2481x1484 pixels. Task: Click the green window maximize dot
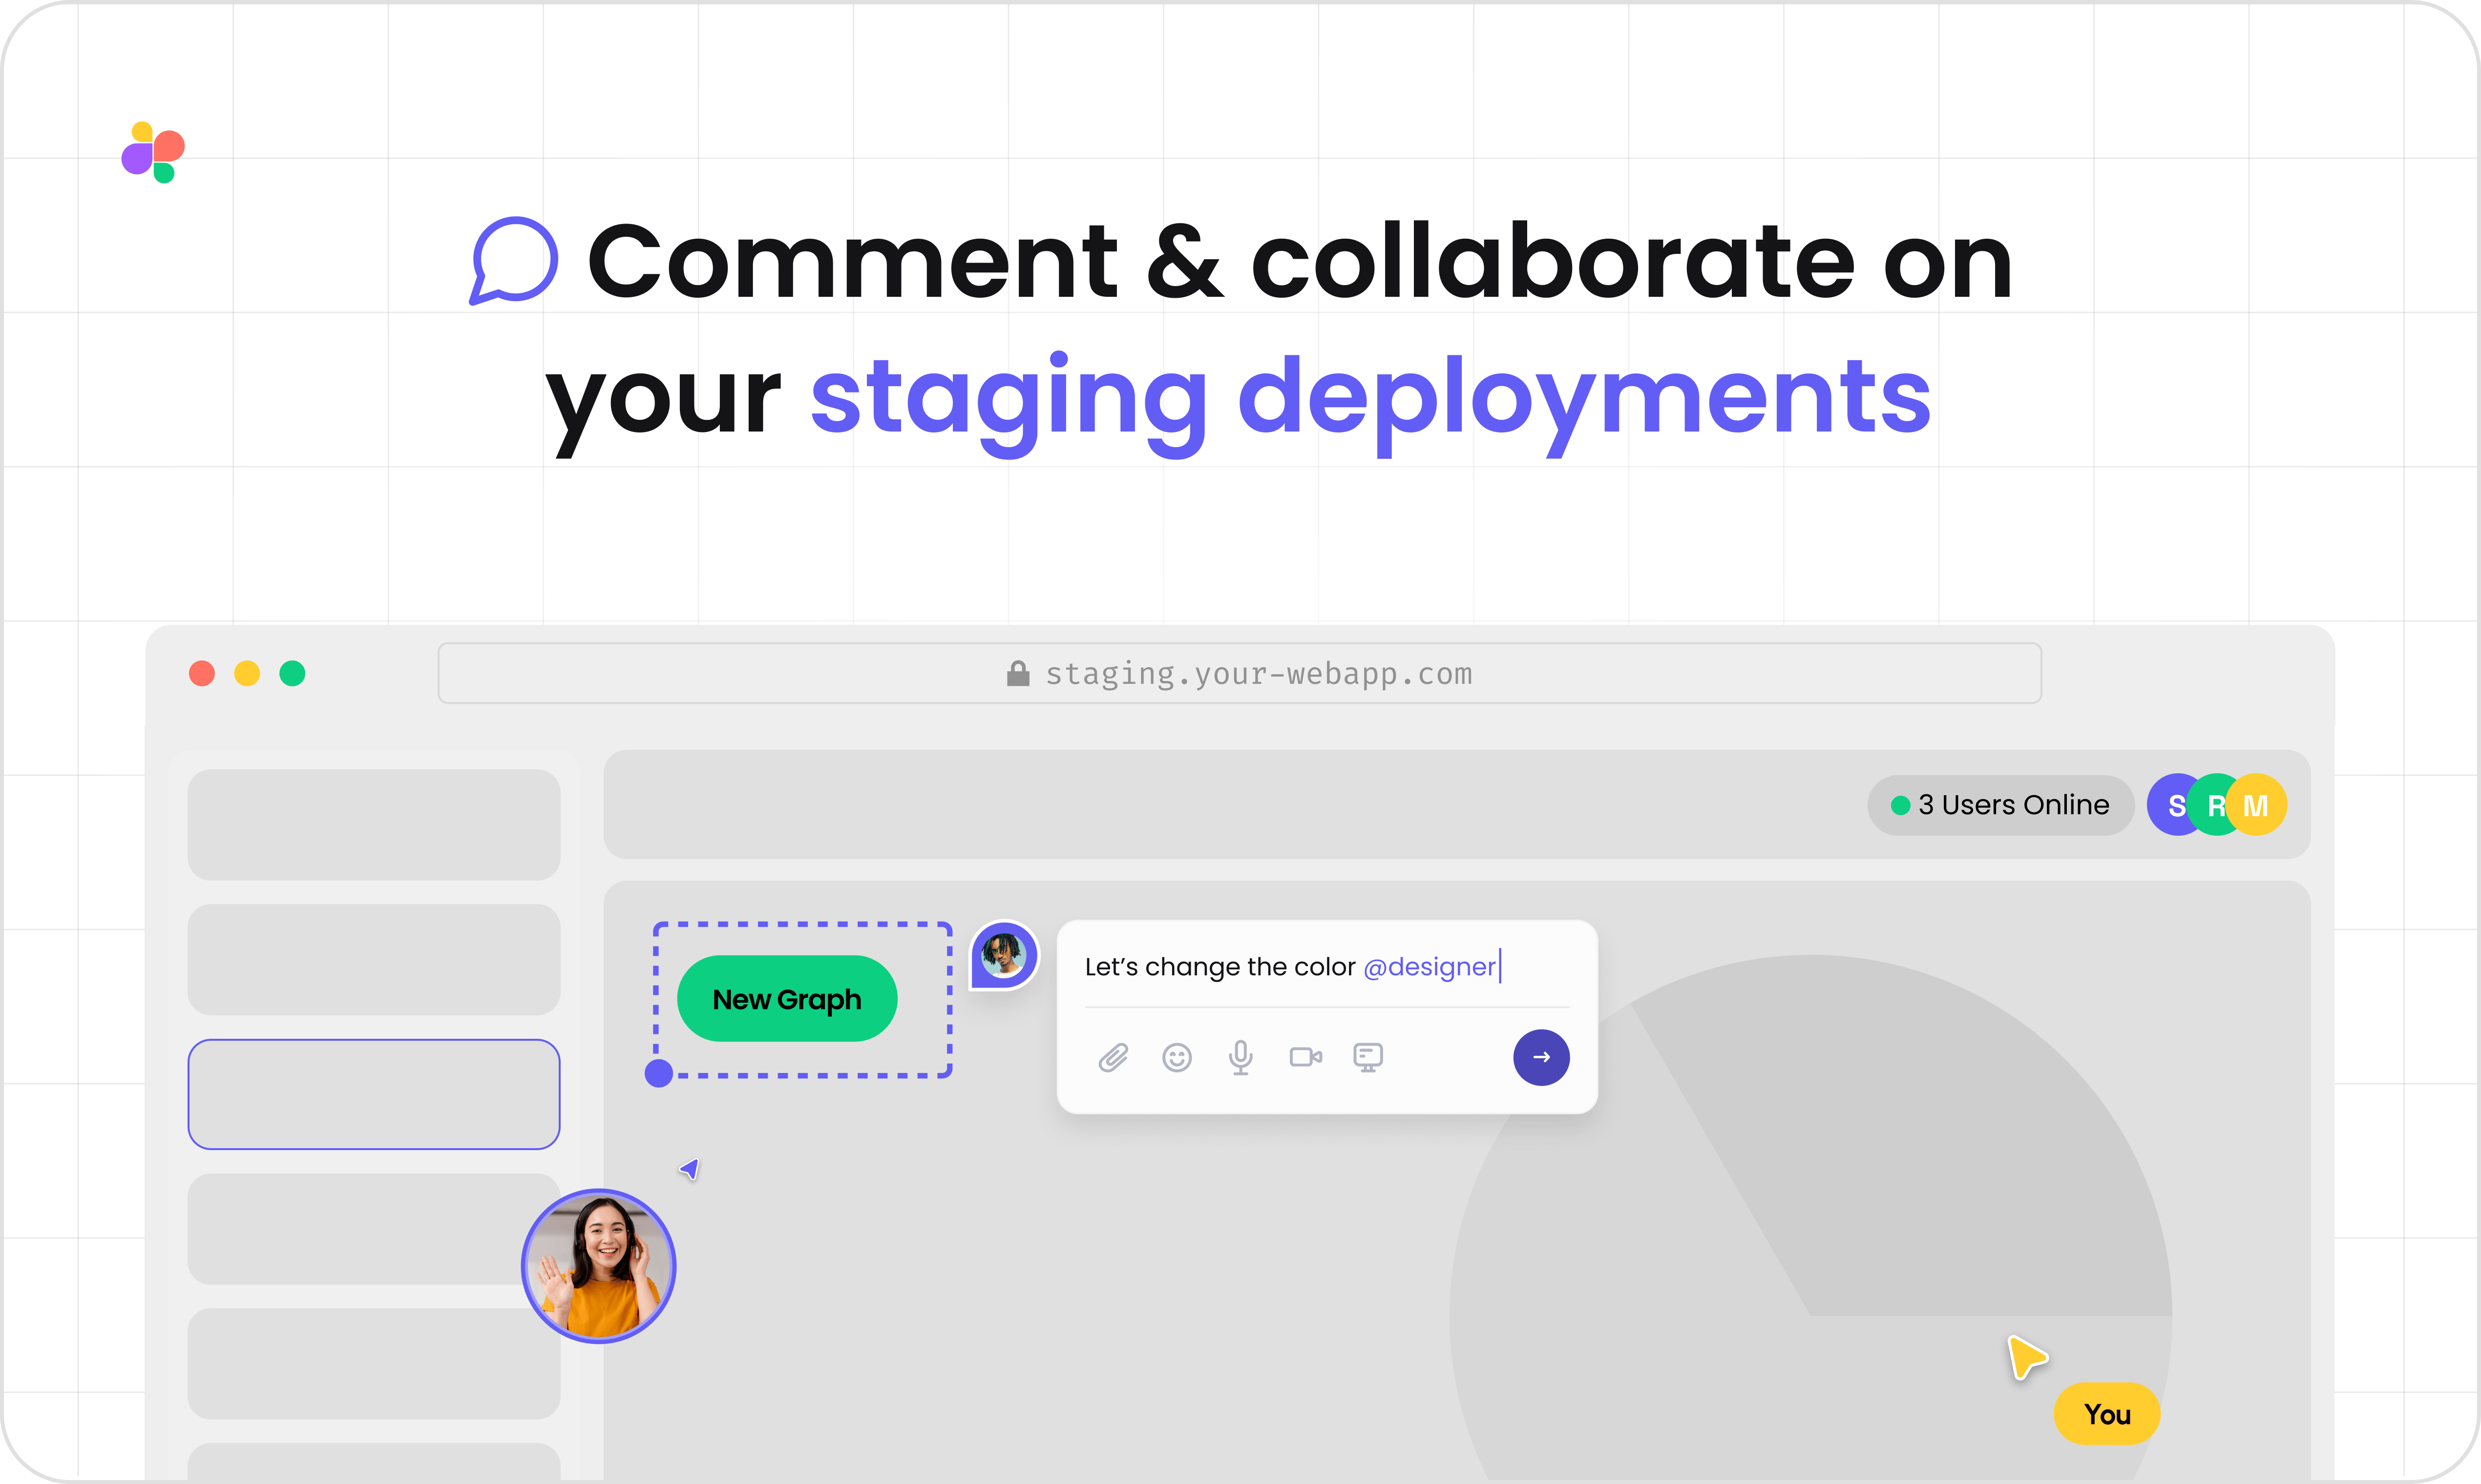tap(292, 673)
